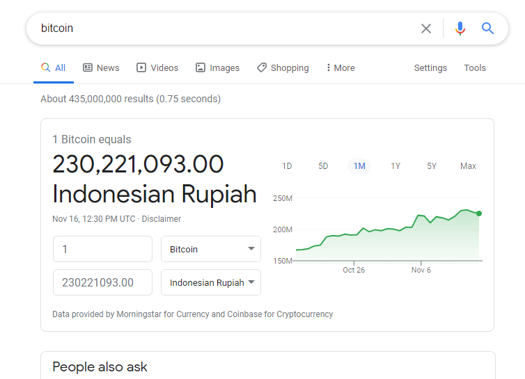Viewport: 525px width, 379px height.
Task: Open search Tools
Action: [x=475, y=67]
